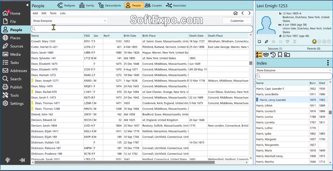The height and width of the screenshot is (171, 333).
Task: Show Spouses (1) for Levi Emigh
Action: 275,49
